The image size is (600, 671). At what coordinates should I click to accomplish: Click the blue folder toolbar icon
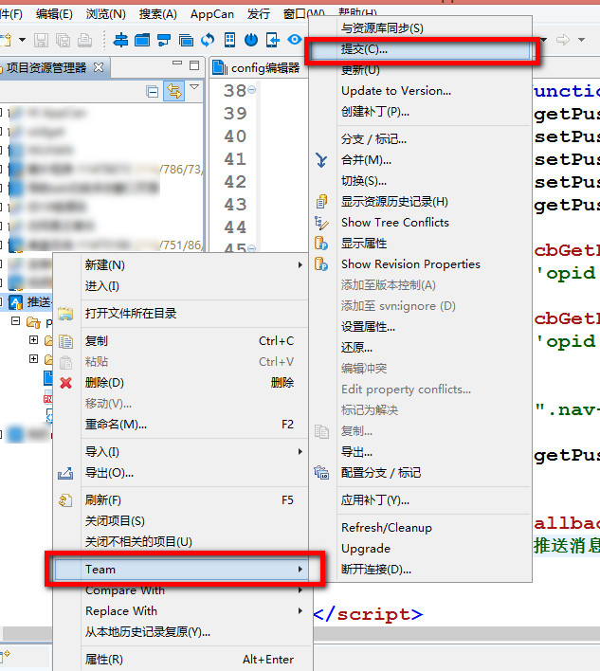coord(142,40)
